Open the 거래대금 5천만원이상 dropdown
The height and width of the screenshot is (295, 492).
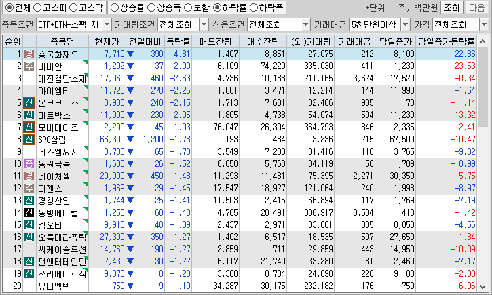[405, 24]
